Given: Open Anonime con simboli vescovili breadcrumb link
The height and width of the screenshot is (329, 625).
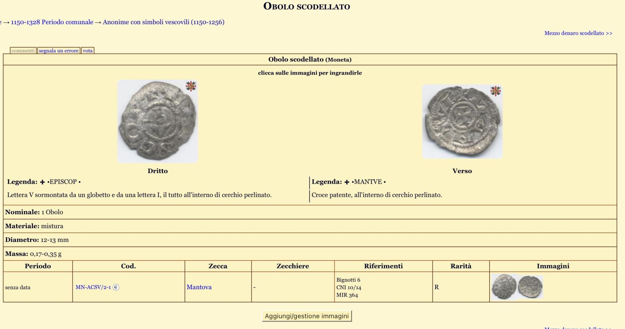Looking at the screenshot, I should click(x=163, y=22).
